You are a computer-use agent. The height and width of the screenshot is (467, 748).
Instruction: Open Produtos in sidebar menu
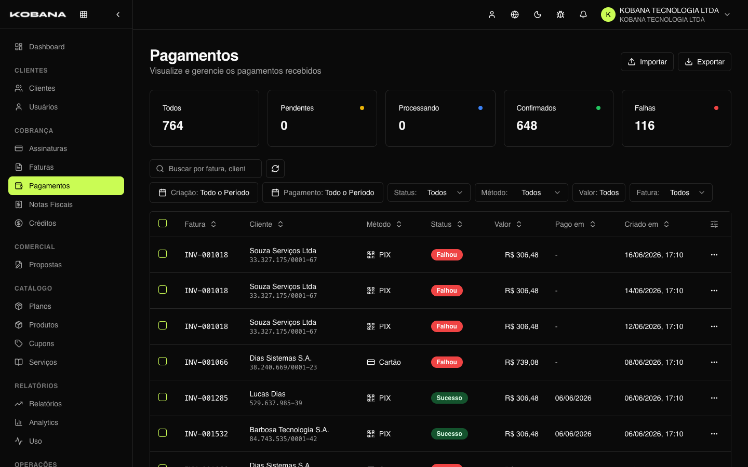[x=66, y=325]
